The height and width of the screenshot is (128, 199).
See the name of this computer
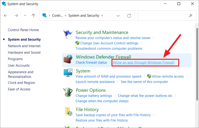pyautogui.click(x=144, y=82)
